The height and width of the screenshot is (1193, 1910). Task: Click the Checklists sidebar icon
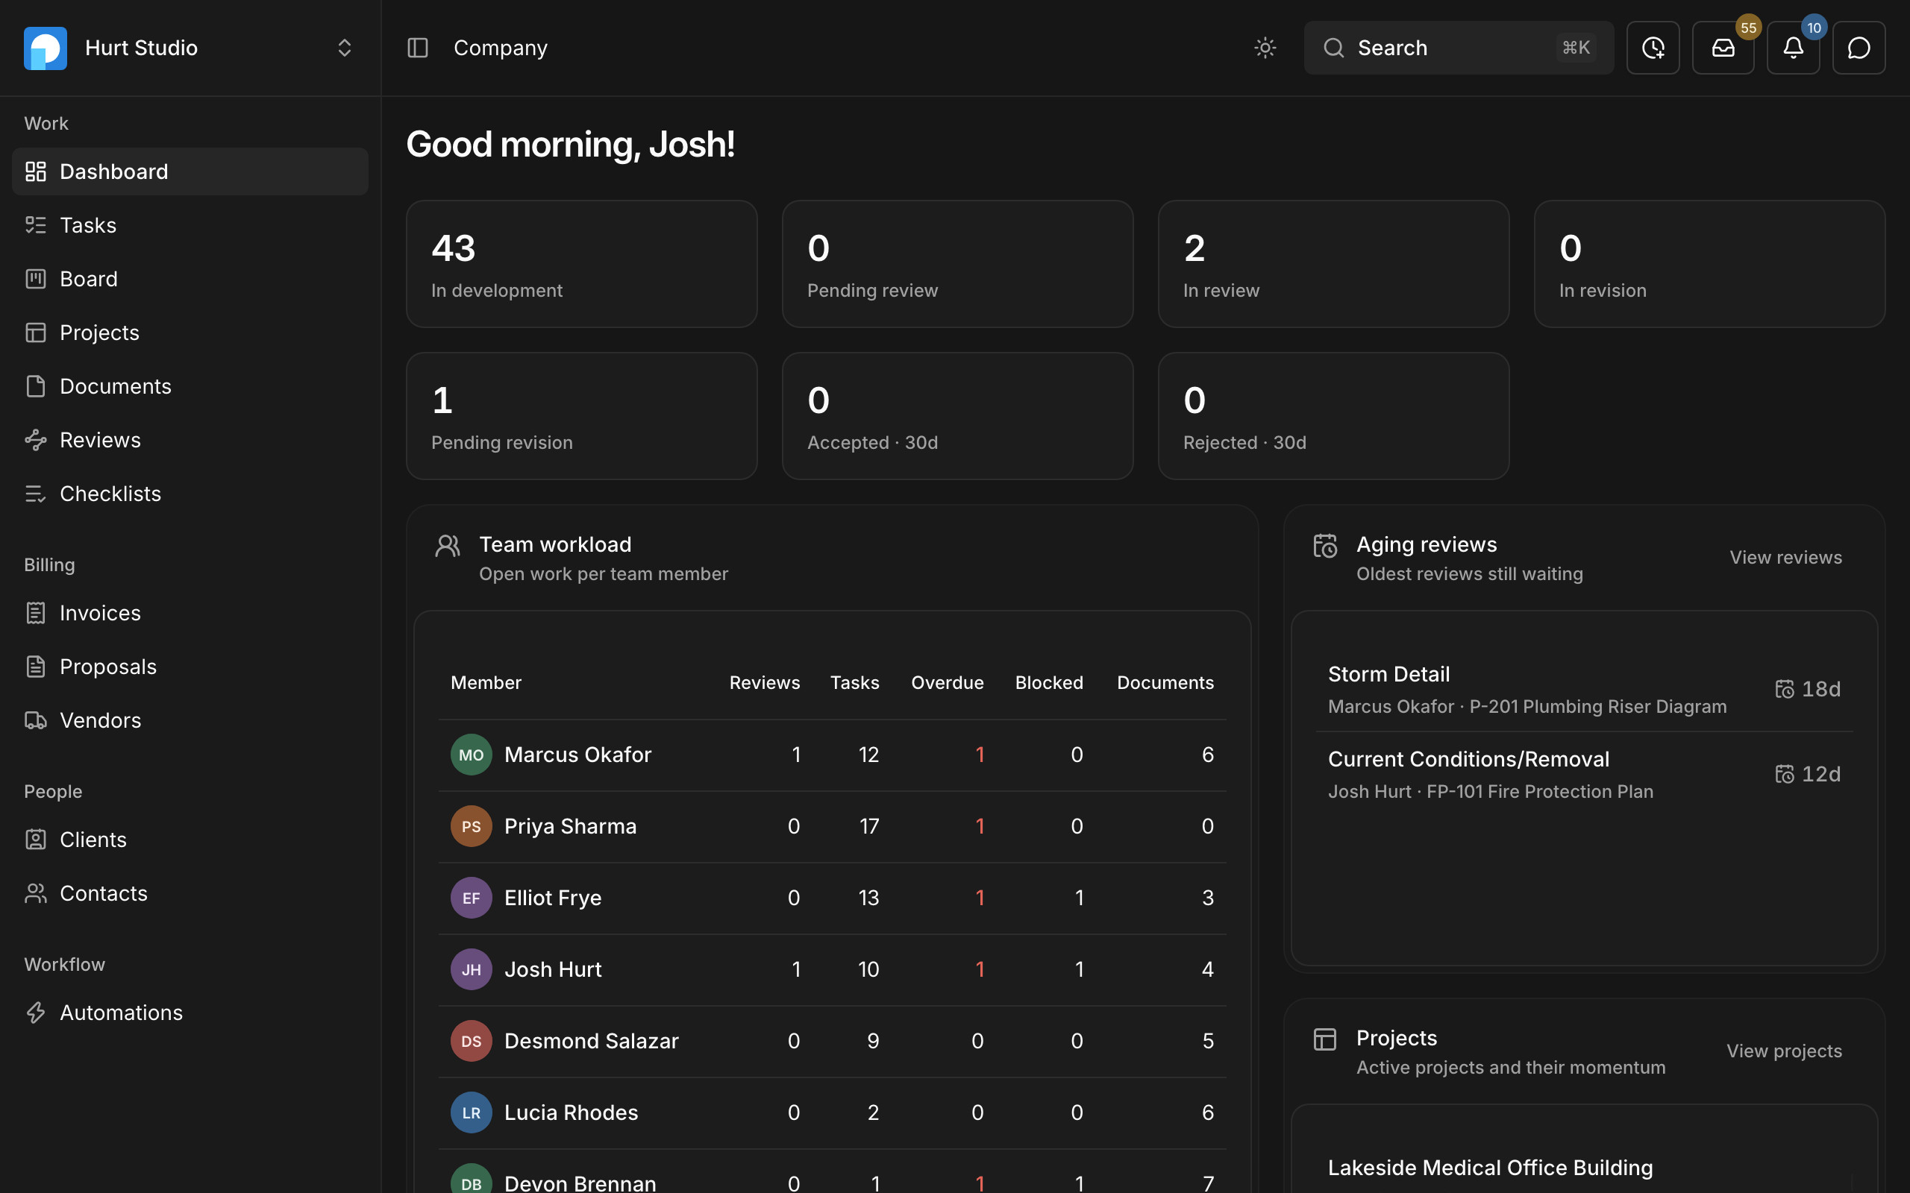36,493
